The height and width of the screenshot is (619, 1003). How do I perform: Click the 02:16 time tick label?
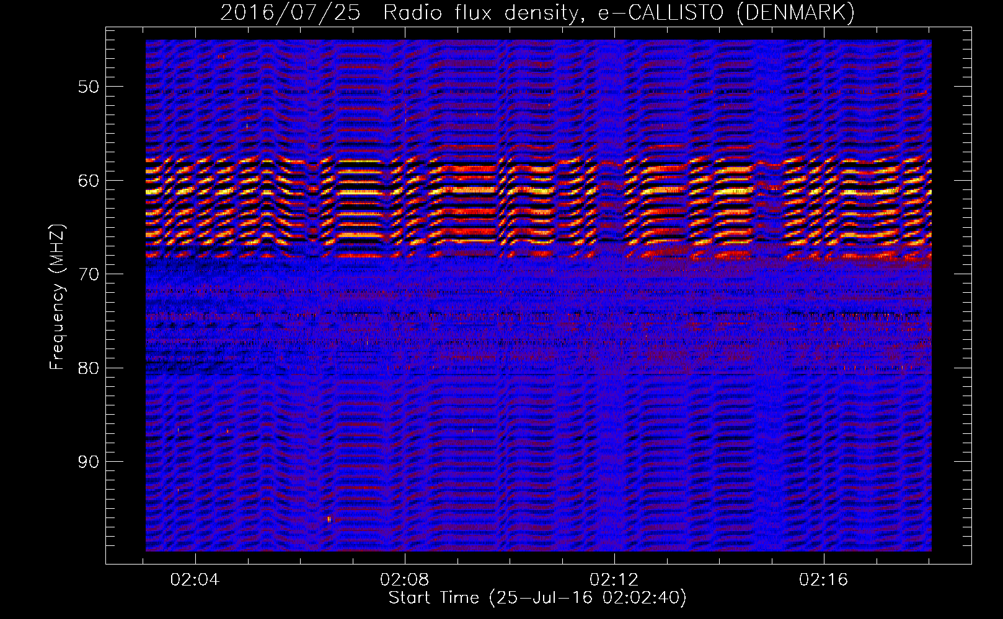(x=824, y=580)
